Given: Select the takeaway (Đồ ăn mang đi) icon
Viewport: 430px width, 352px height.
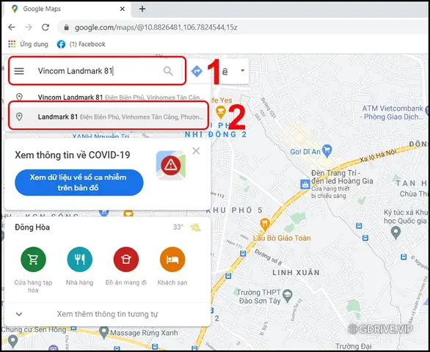Looking at the screenshot, I should (126, 259).
